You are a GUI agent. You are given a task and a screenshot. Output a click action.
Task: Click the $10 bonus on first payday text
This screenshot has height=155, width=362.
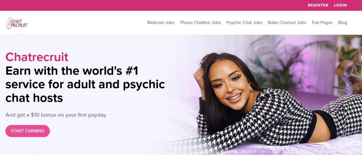tap(56, 115)
